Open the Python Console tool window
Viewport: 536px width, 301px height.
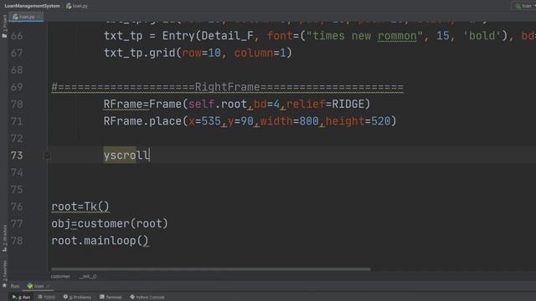click(147, 298)
